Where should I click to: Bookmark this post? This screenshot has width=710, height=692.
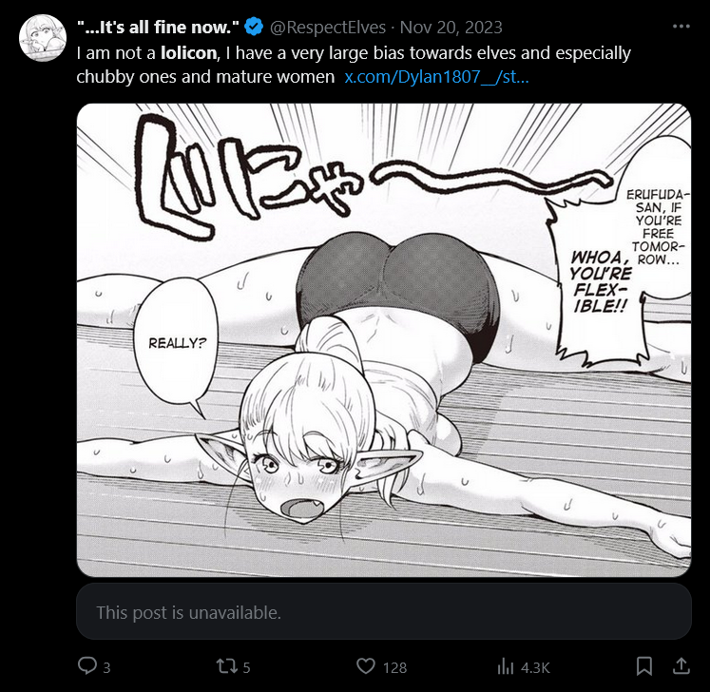point(643,666)
